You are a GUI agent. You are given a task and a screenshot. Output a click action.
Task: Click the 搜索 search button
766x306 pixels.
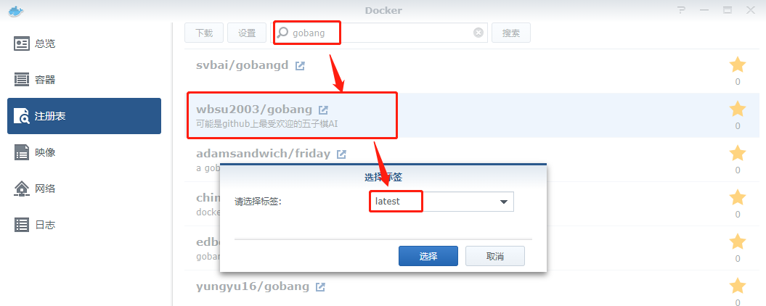(511, 33)
